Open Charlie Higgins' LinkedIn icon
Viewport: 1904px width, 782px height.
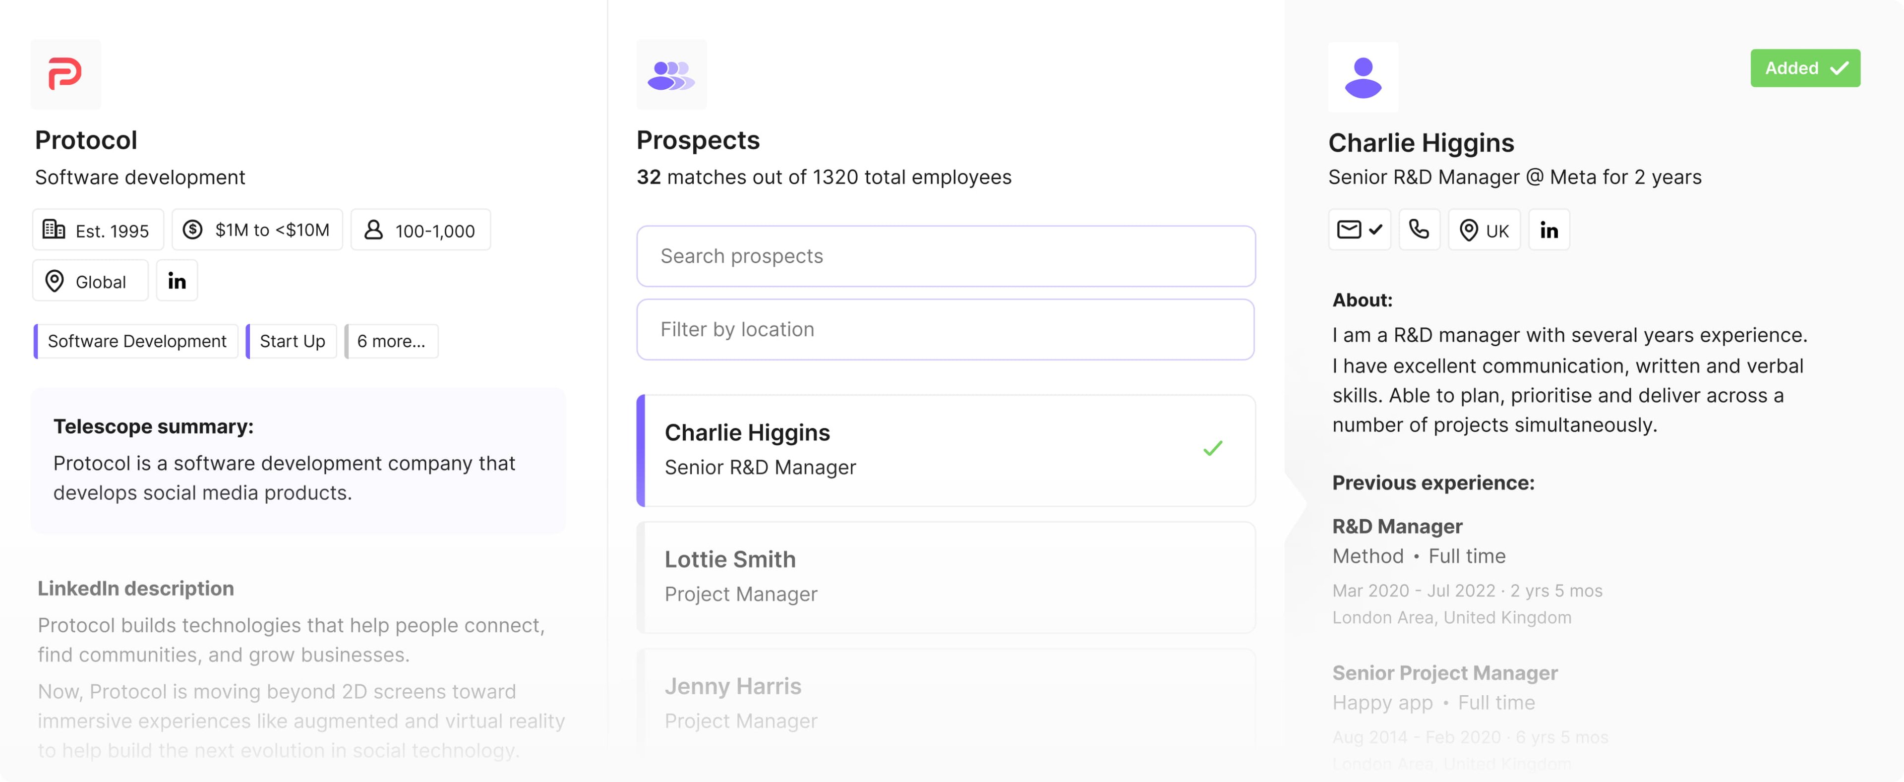click(x=1549, y=230)
